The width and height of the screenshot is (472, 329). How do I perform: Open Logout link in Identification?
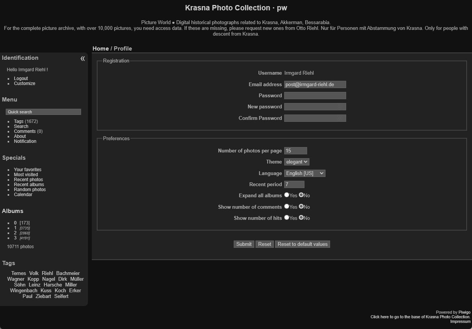[21, 79]
